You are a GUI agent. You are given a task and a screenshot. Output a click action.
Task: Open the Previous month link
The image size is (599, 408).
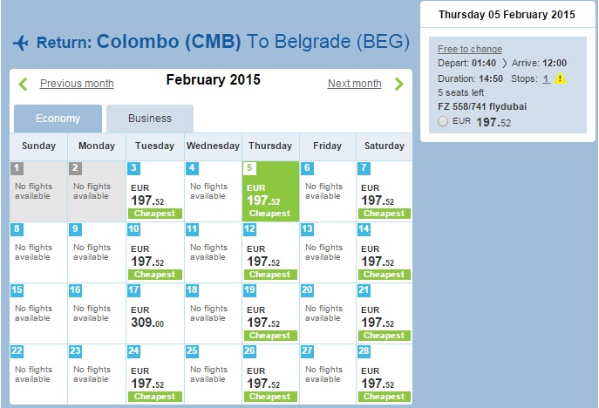[x=77, y=84]
